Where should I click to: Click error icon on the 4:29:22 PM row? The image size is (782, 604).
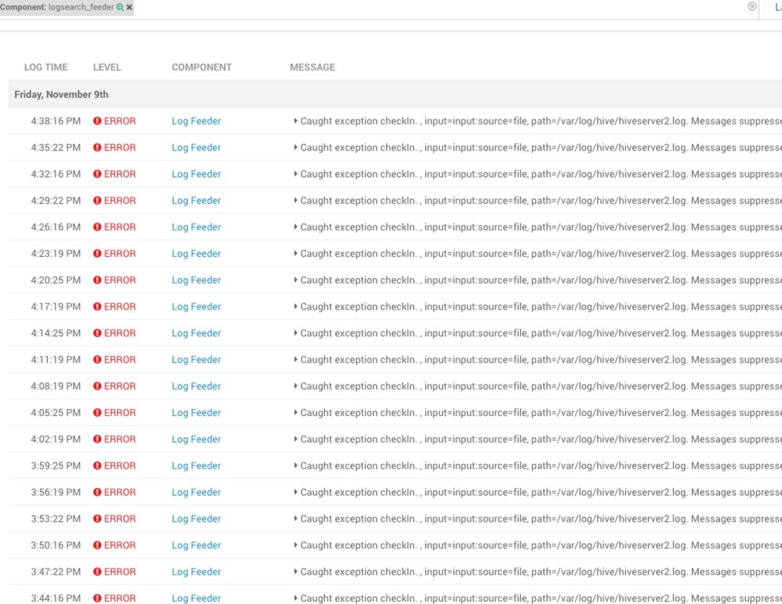coord(97,201)
